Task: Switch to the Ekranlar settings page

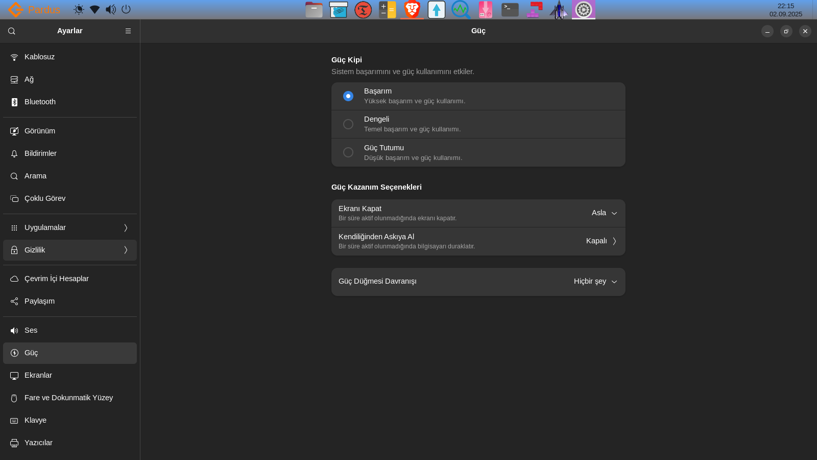Action: click(38, 375)
